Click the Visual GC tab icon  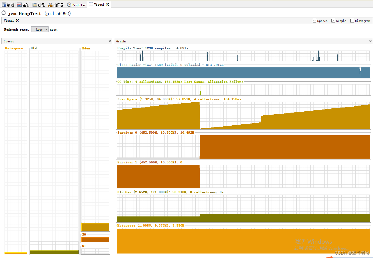91,4
